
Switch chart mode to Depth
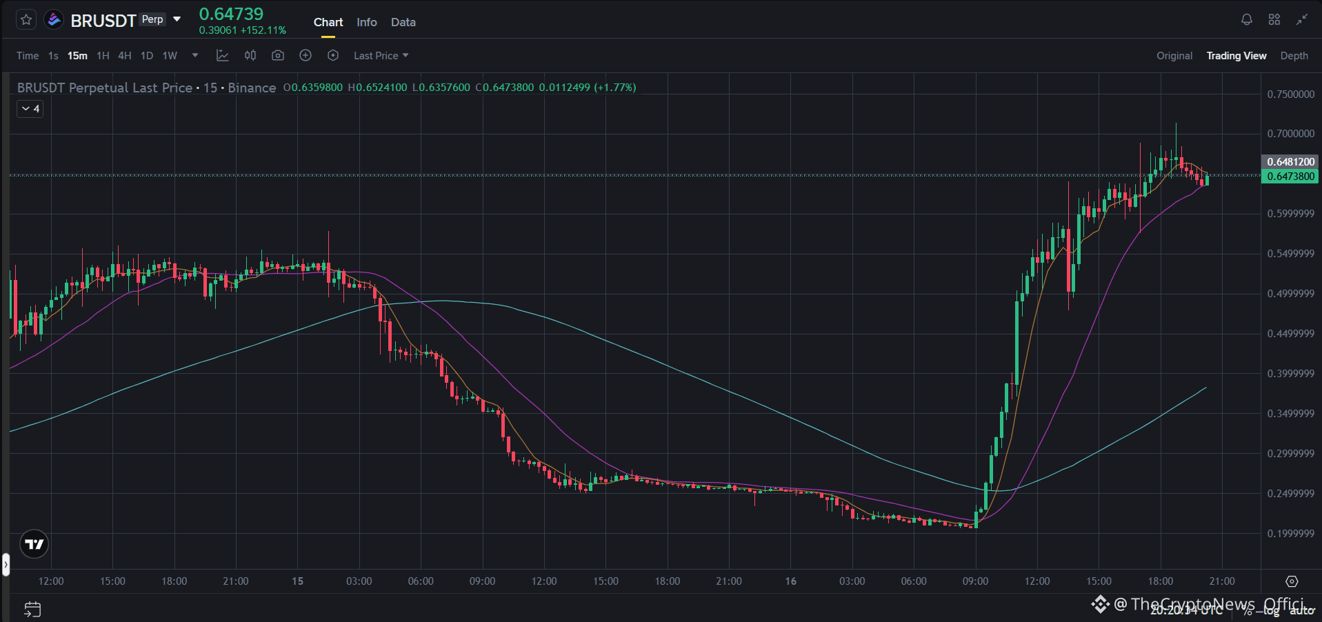pyautogui.click(x=1294, y=56)
